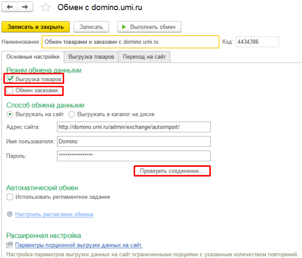Select 'Выгружать в каталог на диске' radio

click(72, 114)
